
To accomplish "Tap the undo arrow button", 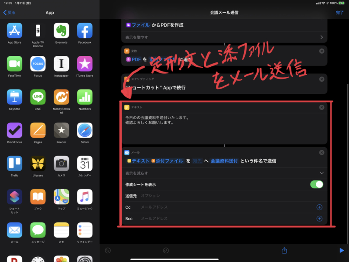I will coord(108,250).
